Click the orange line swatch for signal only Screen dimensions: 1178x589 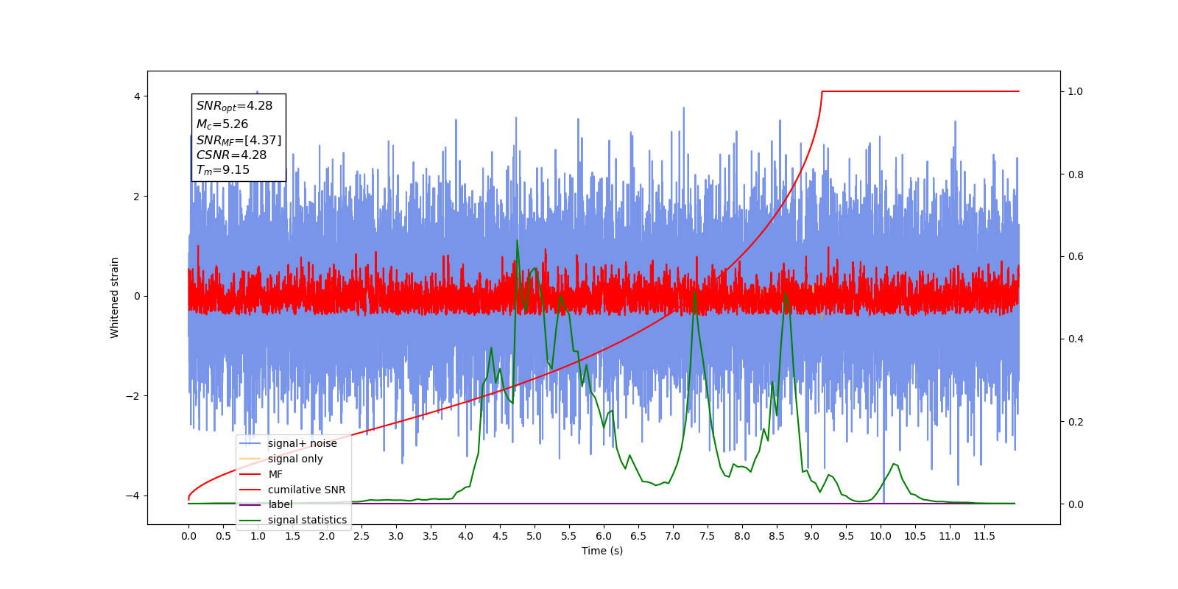coord(250,459)
